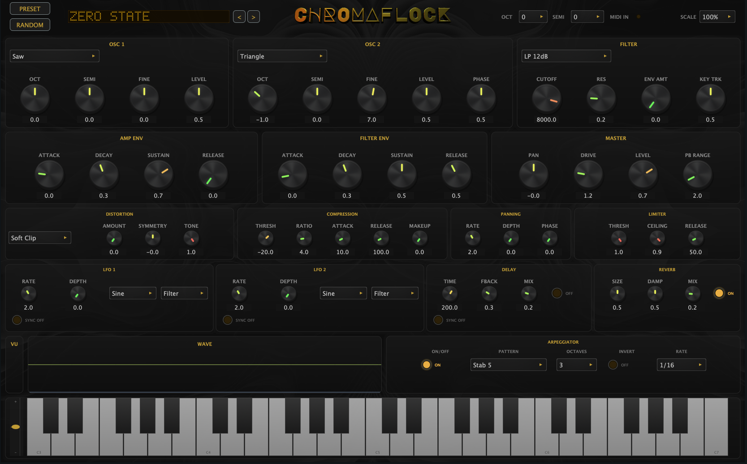
Task: Click the cutoff value 8000.0
Action: tap(547, 120)
